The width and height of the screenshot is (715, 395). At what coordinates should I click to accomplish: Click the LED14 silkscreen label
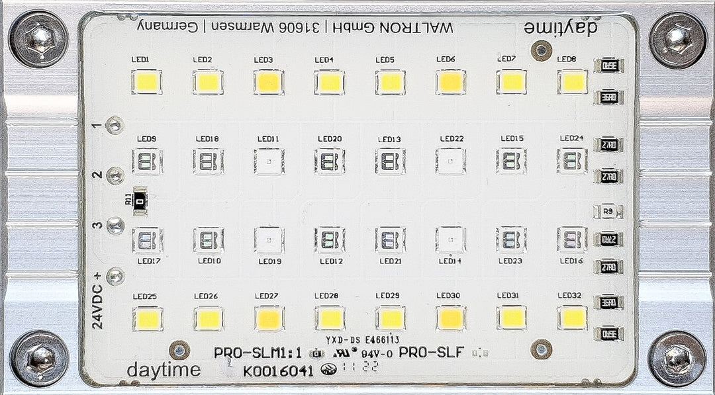click(x=450, y=261)
